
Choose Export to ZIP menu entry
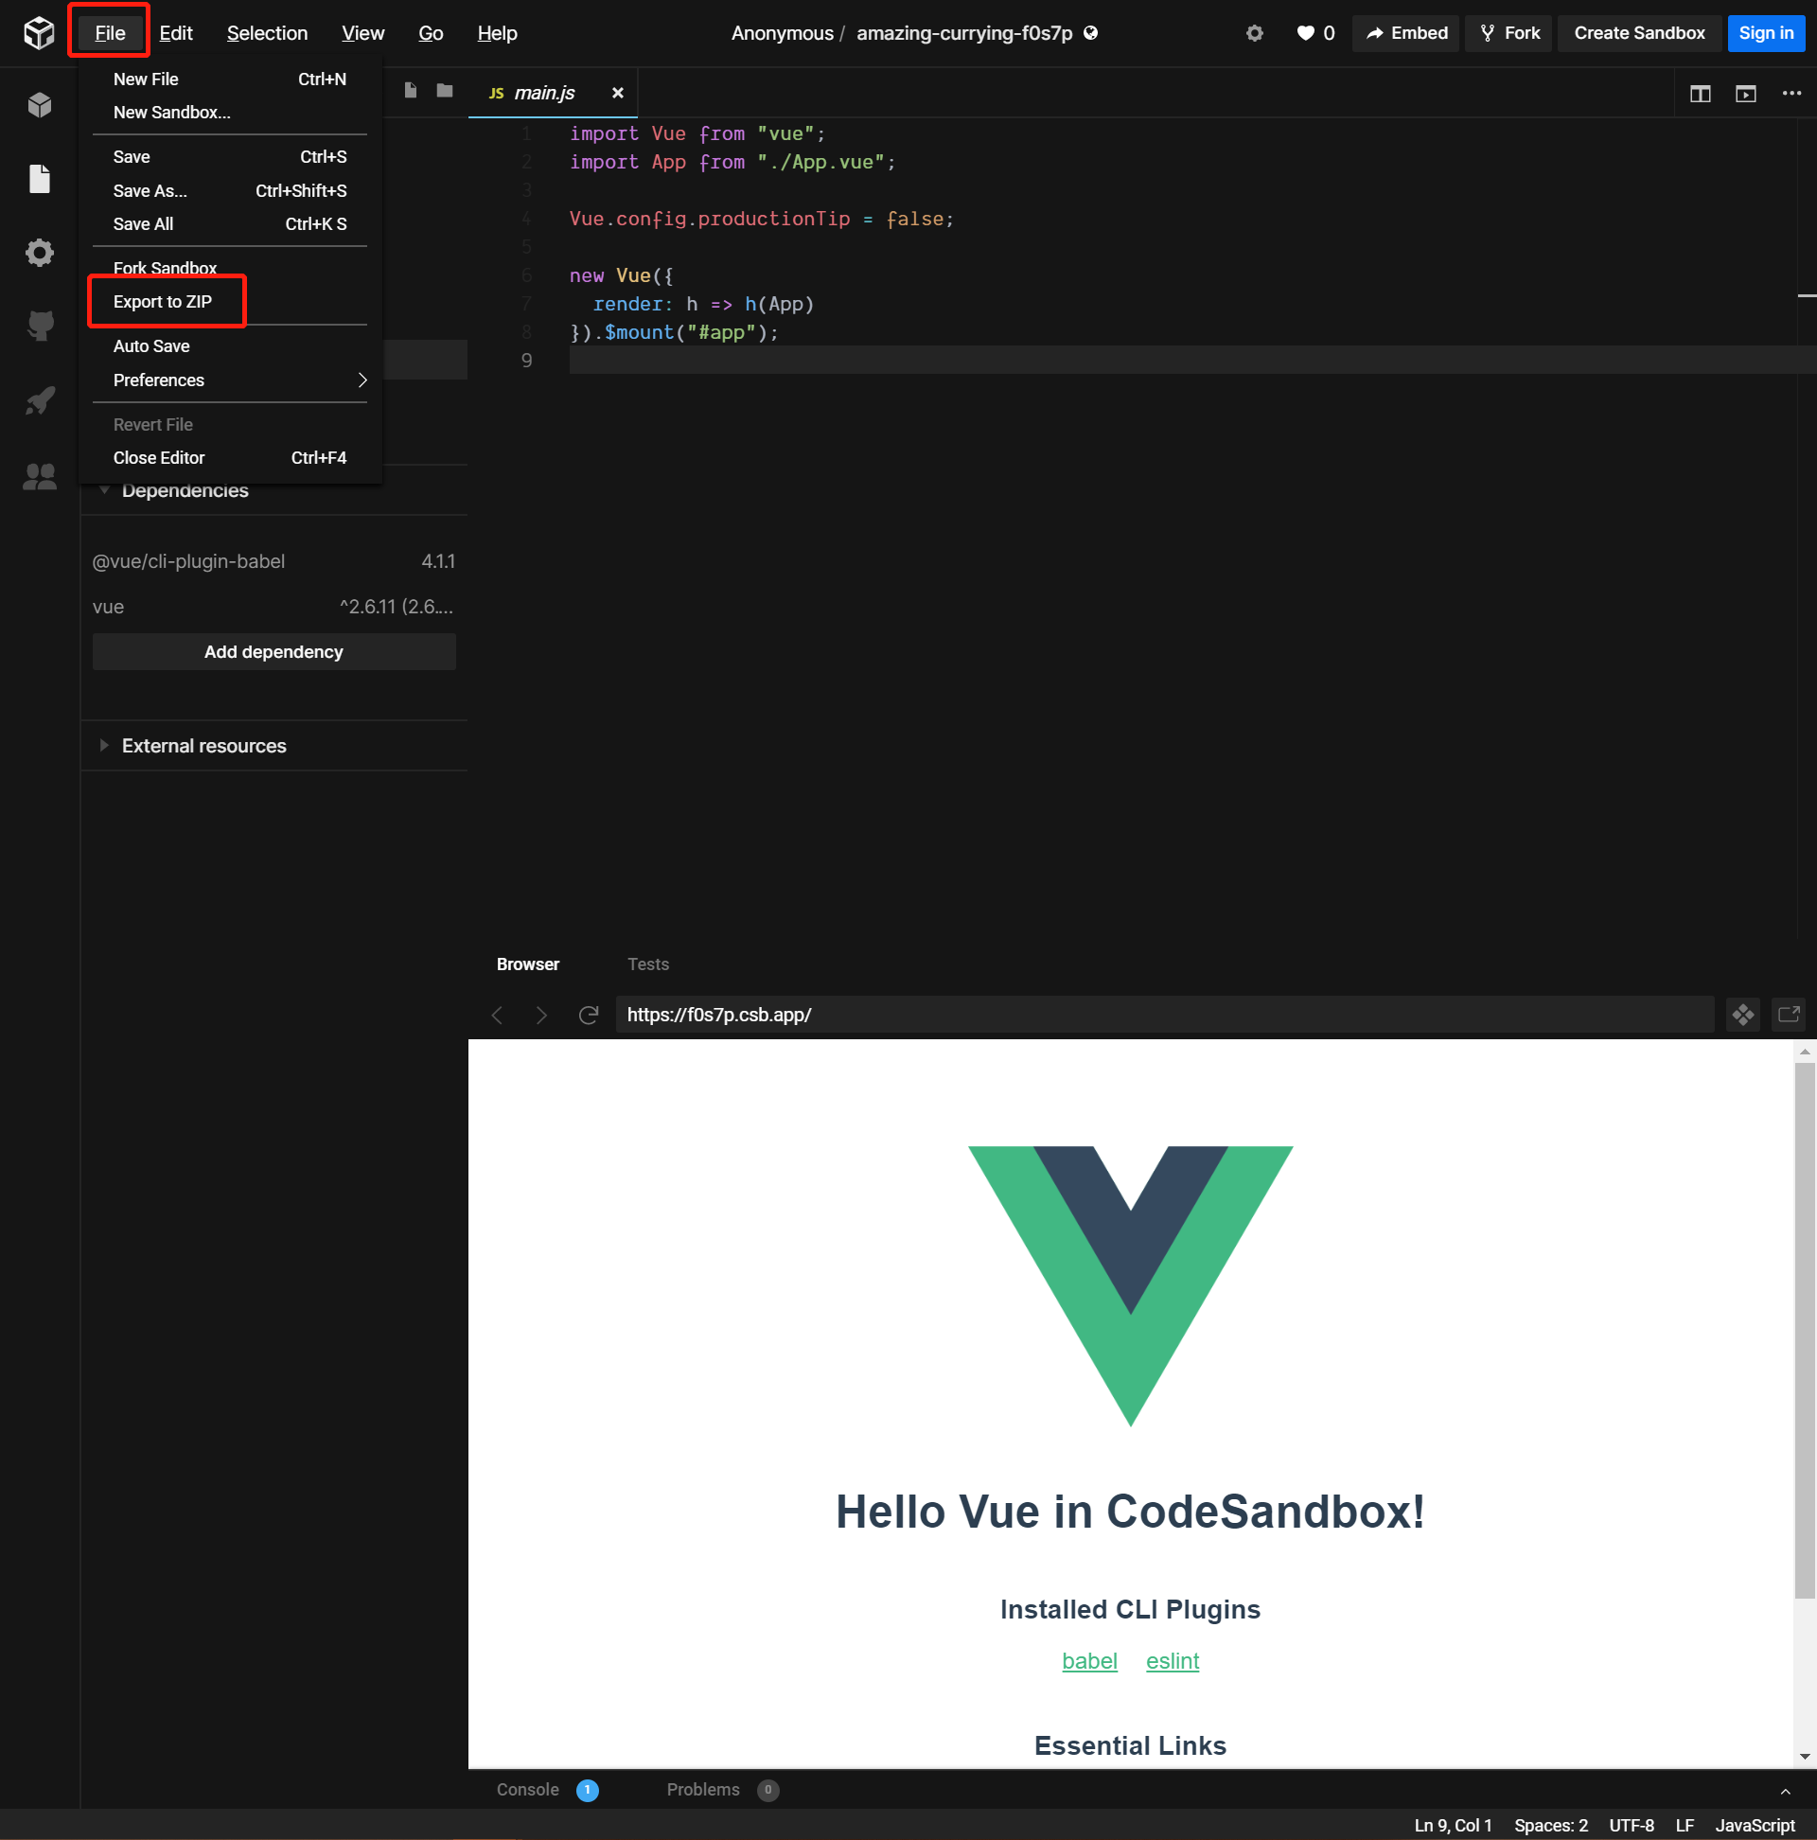pos(163,302)
